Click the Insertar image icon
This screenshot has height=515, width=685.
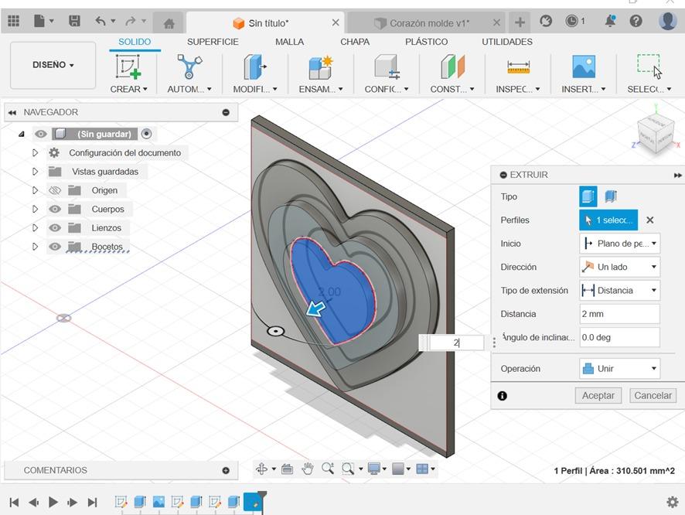coord(584,67)
